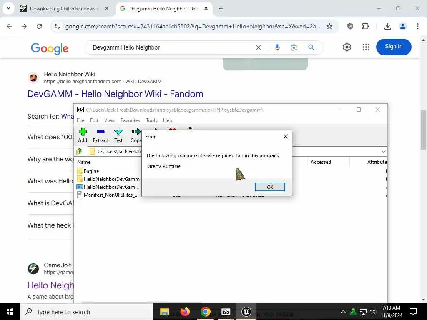Open a new Chrome tab
This screenshot has width=427, height=320.
221,9
